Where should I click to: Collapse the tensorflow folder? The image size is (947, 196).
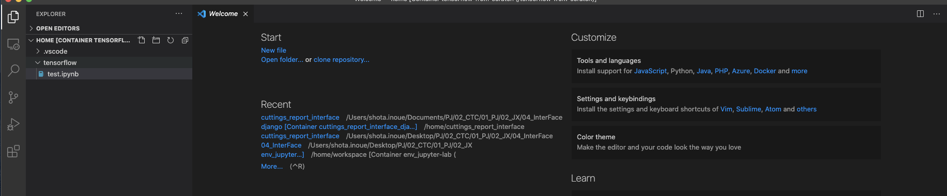[109, 63]
